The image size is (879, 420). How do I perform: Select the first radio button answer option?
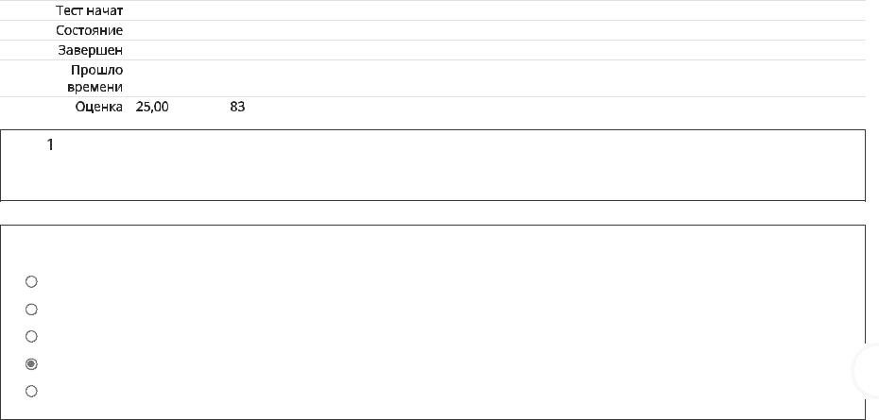(x=31, y=281)
